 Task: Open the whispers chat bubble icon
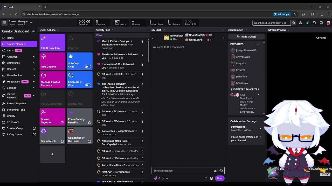[x=321, y=23]
